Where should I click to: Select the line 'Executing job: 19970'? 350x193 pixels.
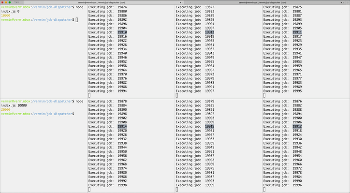click(107, 74)
